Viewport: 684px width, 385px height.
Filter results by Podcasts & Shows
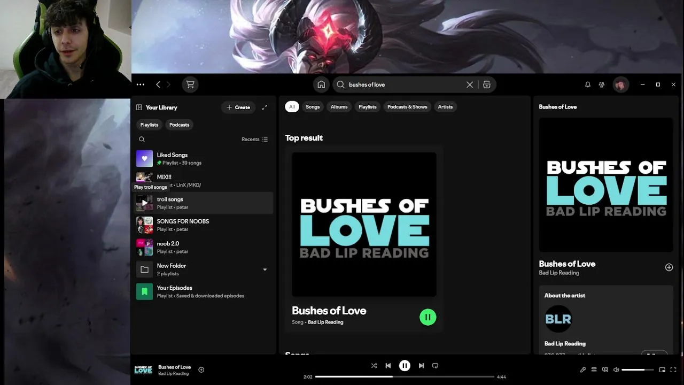click(407, 107)
